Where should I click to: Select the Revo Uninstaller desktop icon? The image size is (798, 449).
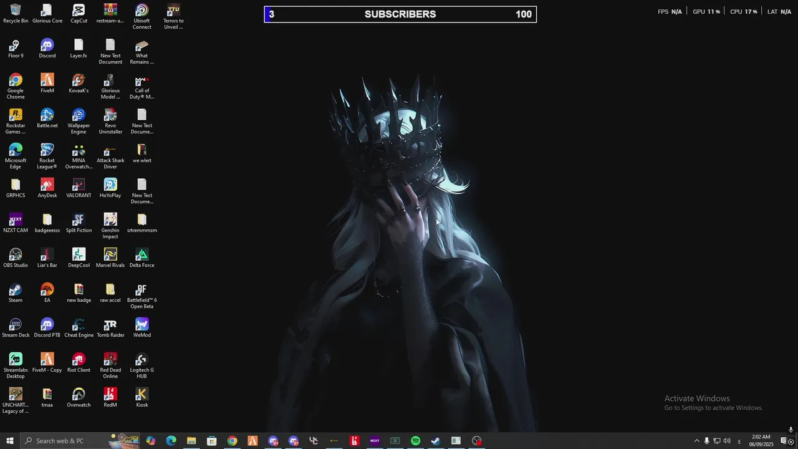110,122
